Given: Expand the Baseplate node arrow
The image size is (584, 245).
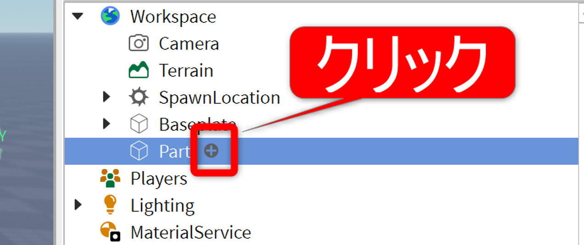Looking at the screenshot, I should tap(106, 124).
